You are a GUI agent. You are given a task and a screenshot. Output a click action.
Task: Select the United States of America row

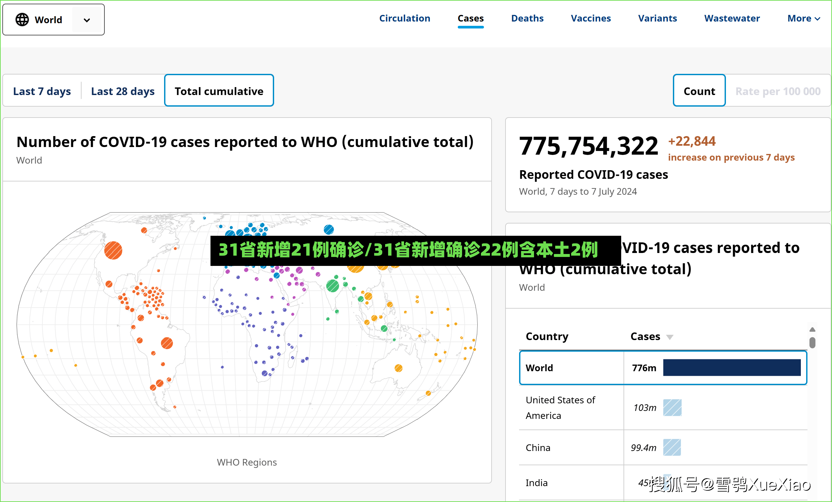(x=663, y=408)
